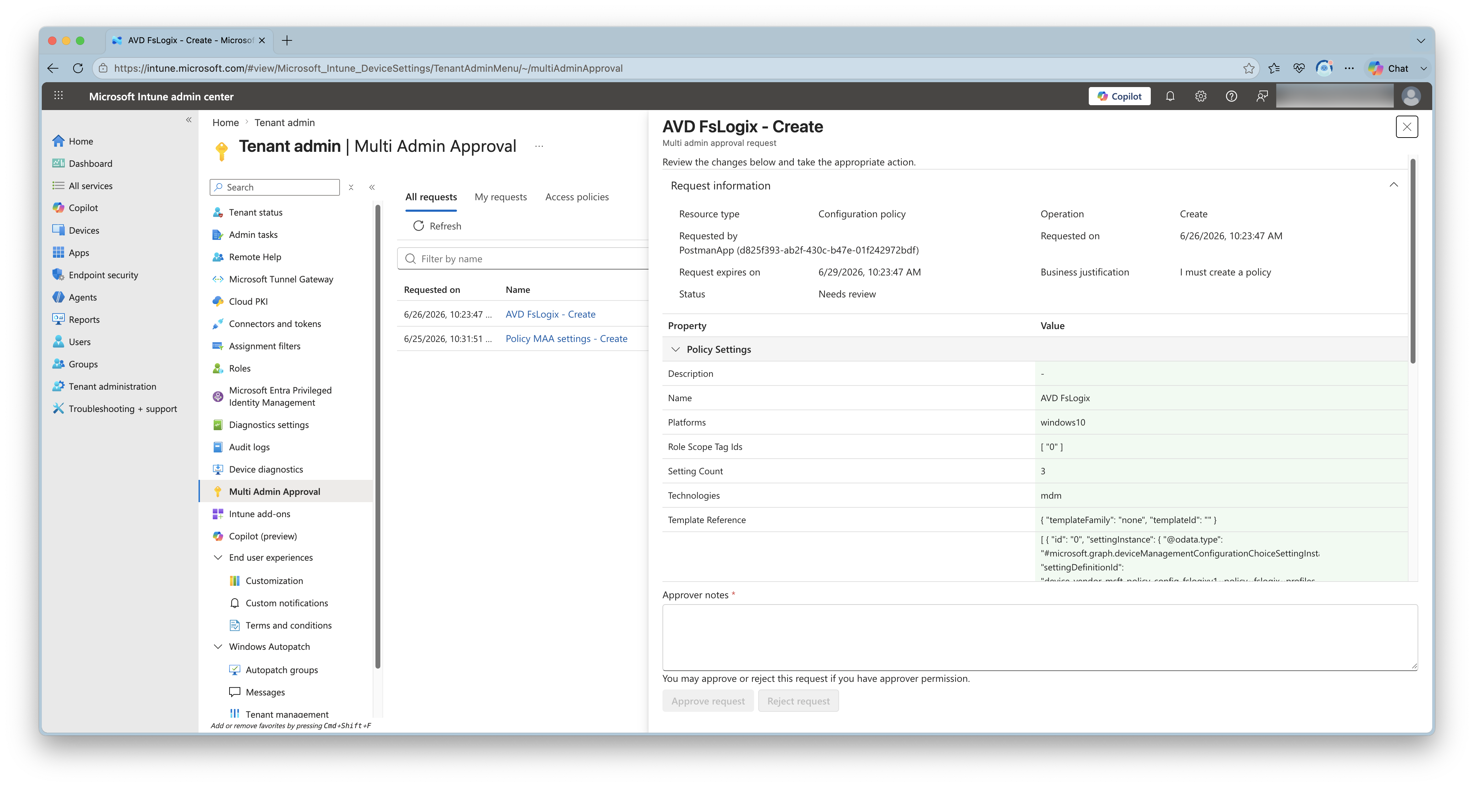The height and width of the screenshot is (787, 1474).
Task: Switch to My requests tab
Action: coord(501,197)
